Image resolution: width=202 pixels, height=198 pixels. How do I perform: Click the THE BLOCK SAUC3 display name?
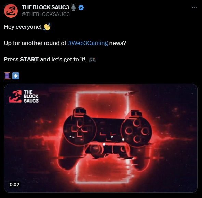tap(45, 7)
